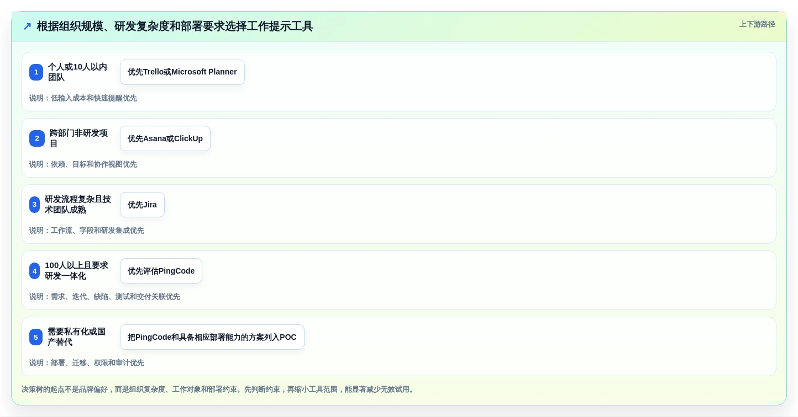Screen dimensions: 798x417
Task: Click the condition text 研发流程复杂且技术团队成熟
Action: coord(77,205)
